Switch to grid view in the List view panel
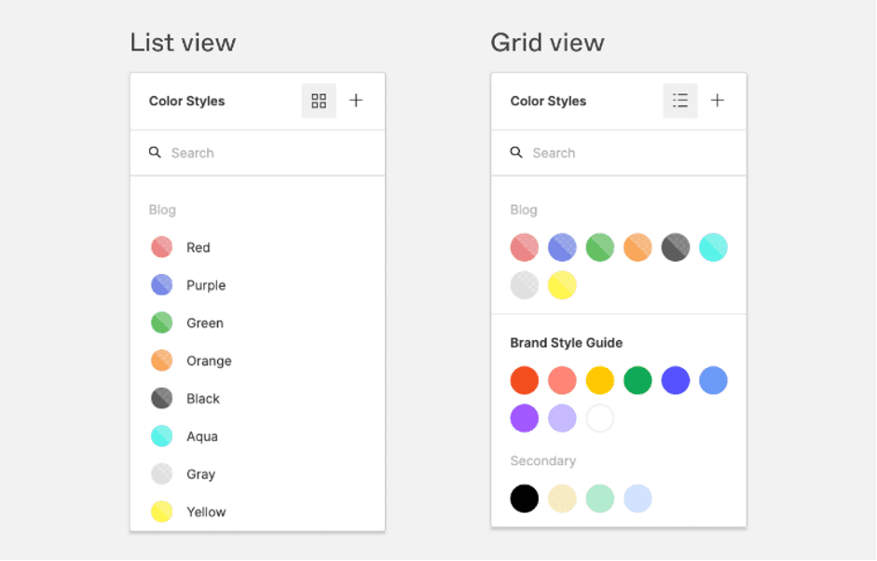Screen dimensions: 877x561 point(319,101)
